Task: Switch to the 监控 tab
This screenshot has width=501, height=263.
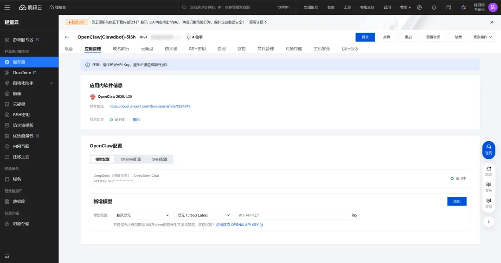Action: (x=242, y=49)
